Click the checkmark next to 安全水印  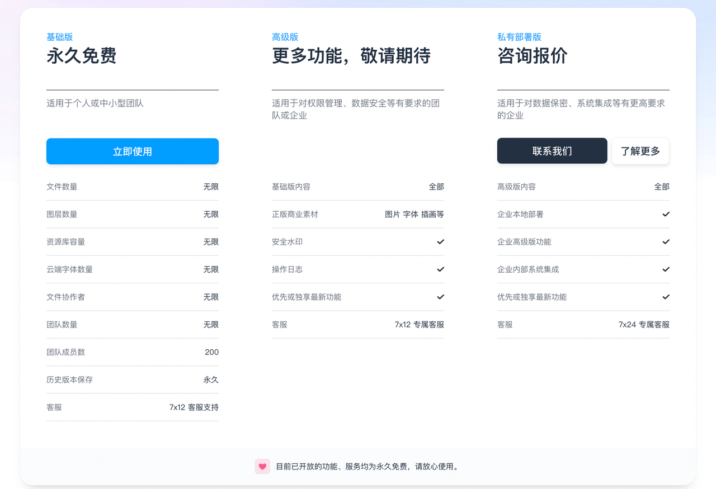(440, 242)
